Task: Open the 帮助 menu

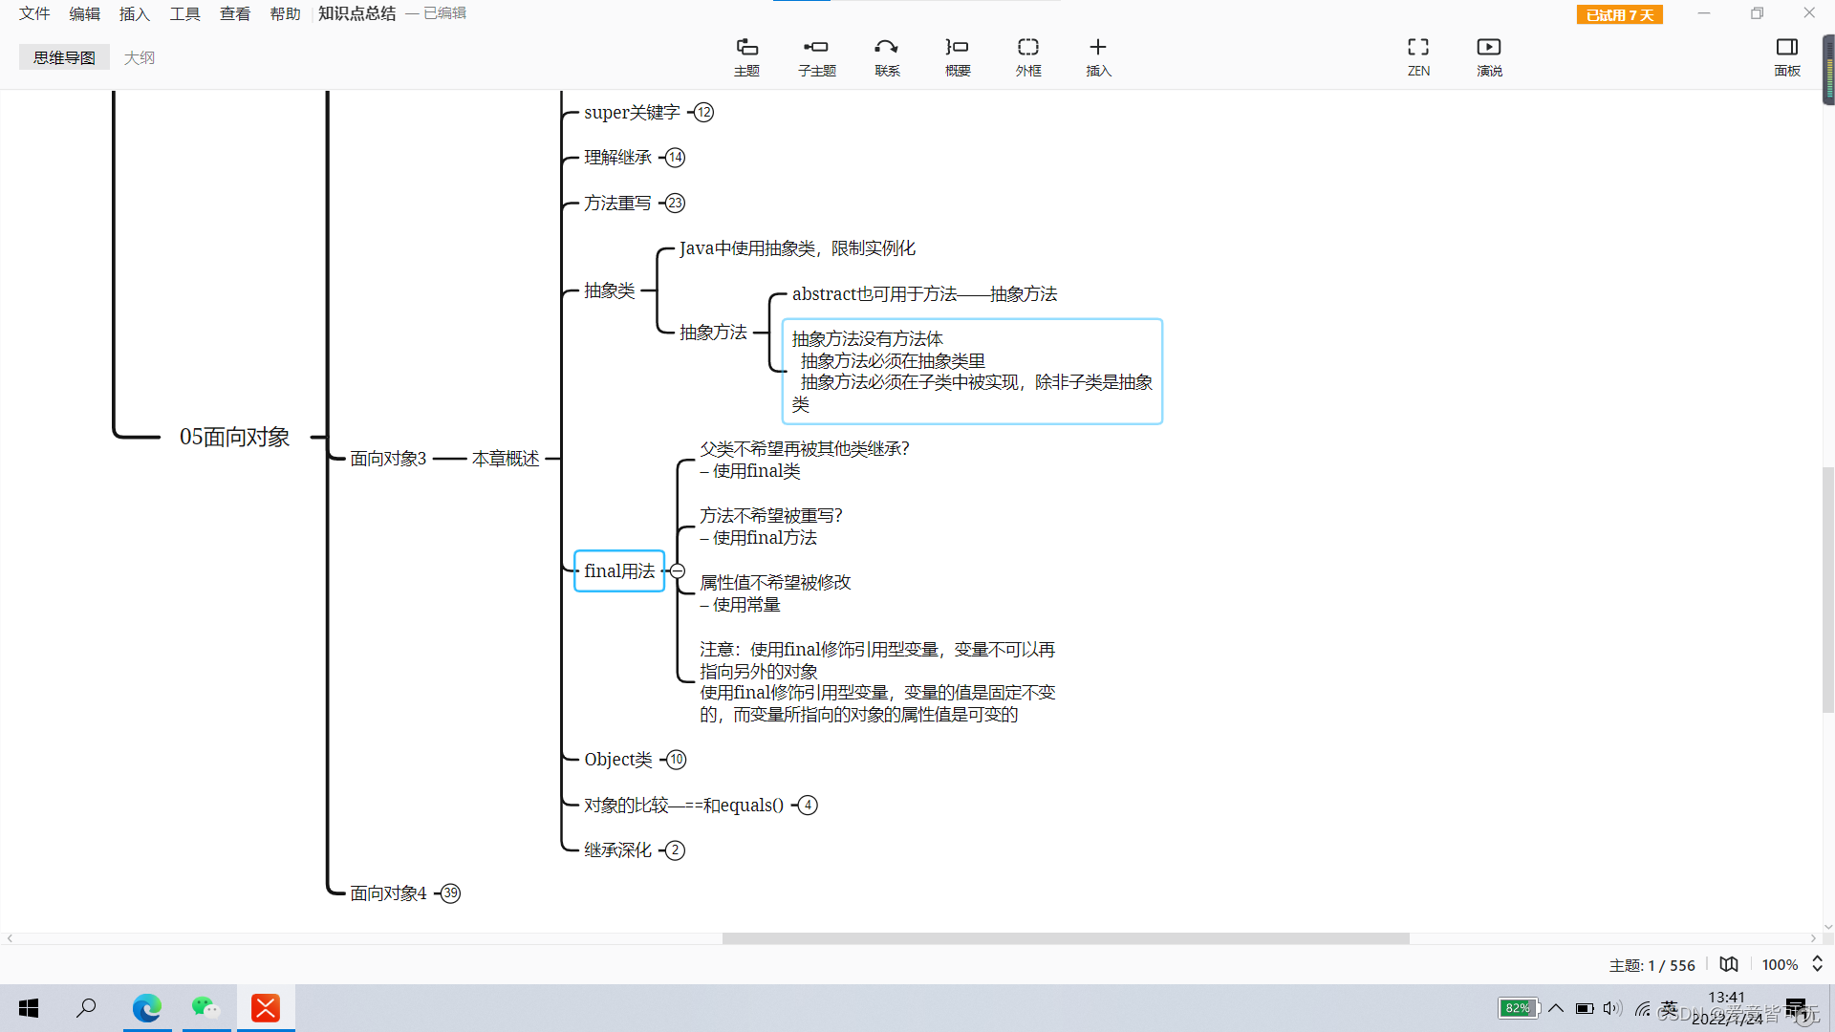Action: (x=285, y=13)
